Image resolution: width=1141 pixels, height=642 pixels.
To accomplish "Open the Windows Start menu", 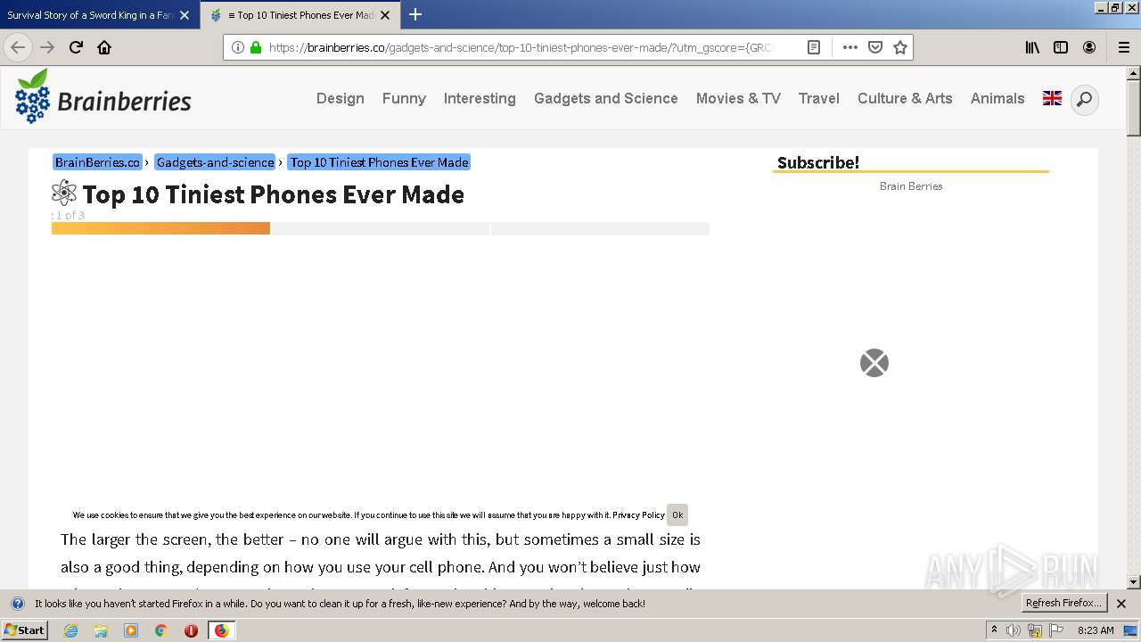I will tap(25, 630).
